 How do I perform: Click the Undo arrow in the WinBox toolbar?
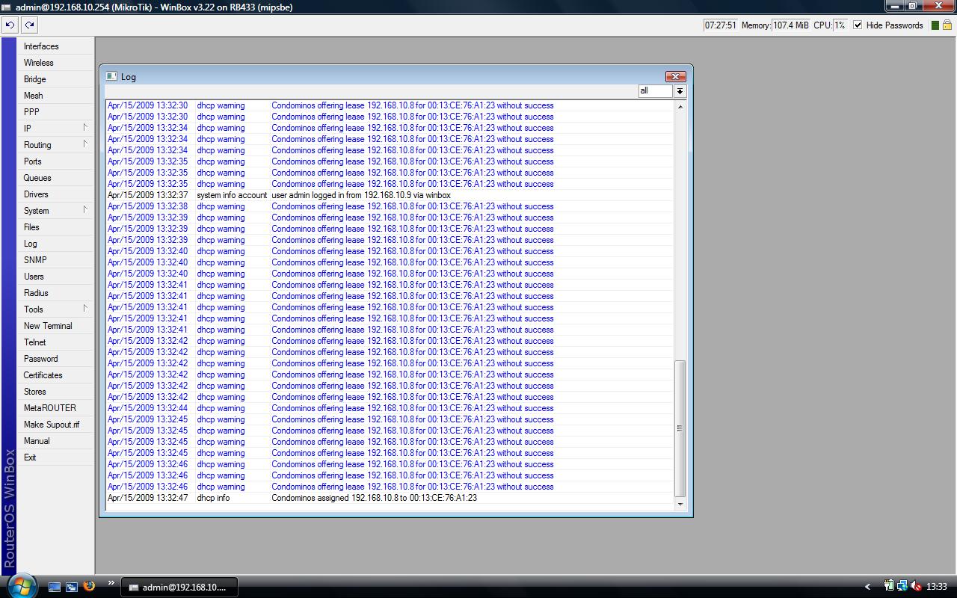(x=10, y=25)
